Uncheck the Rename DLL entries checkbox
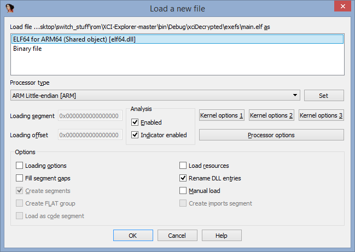Image resolution: width=355 pixels, height=252 pixels. (x=183, y=178)
